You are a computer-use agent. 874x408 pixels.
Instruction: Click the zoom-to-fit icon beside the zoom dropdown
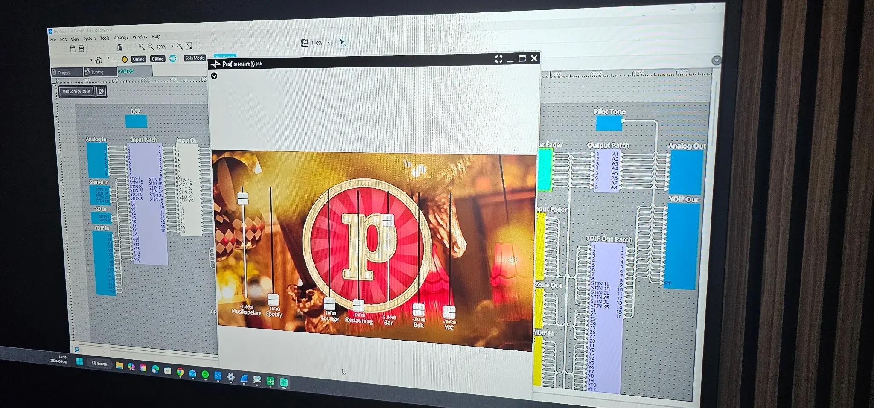[189, 46]
